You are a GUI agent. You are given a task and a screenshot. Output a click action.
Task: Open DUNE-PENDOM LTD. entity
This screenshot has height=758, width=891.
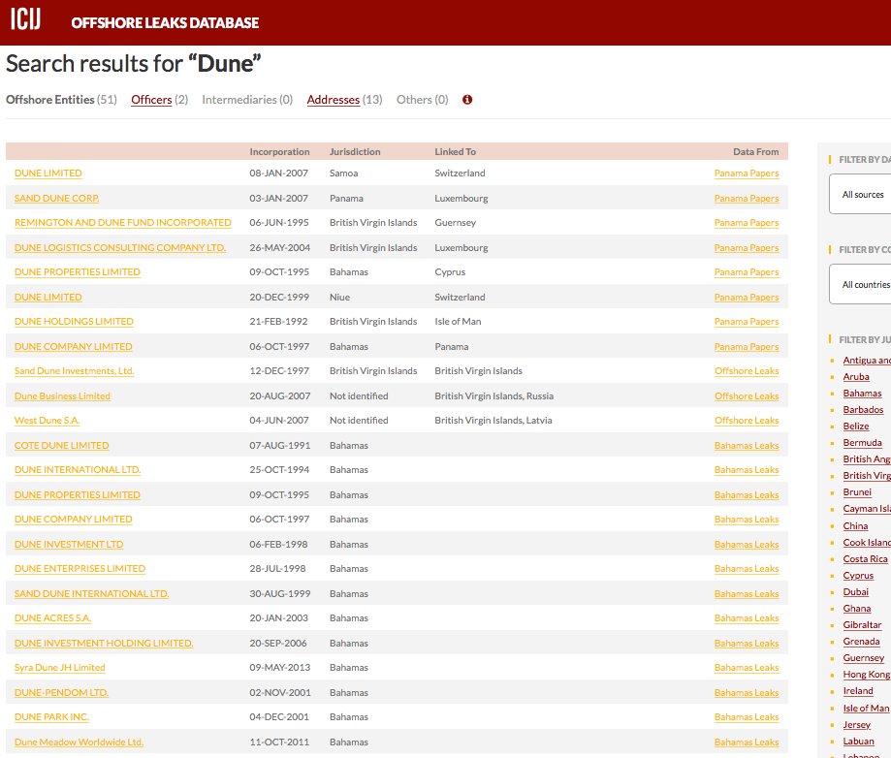pos(61,693)
